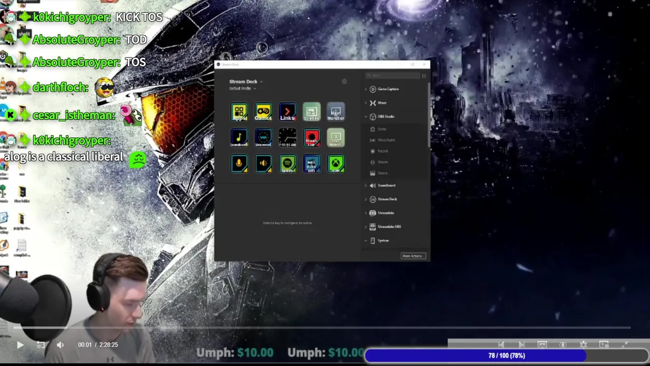Screen dimensions: 650x366
Task: Play the video
Action: pos(20,345)
